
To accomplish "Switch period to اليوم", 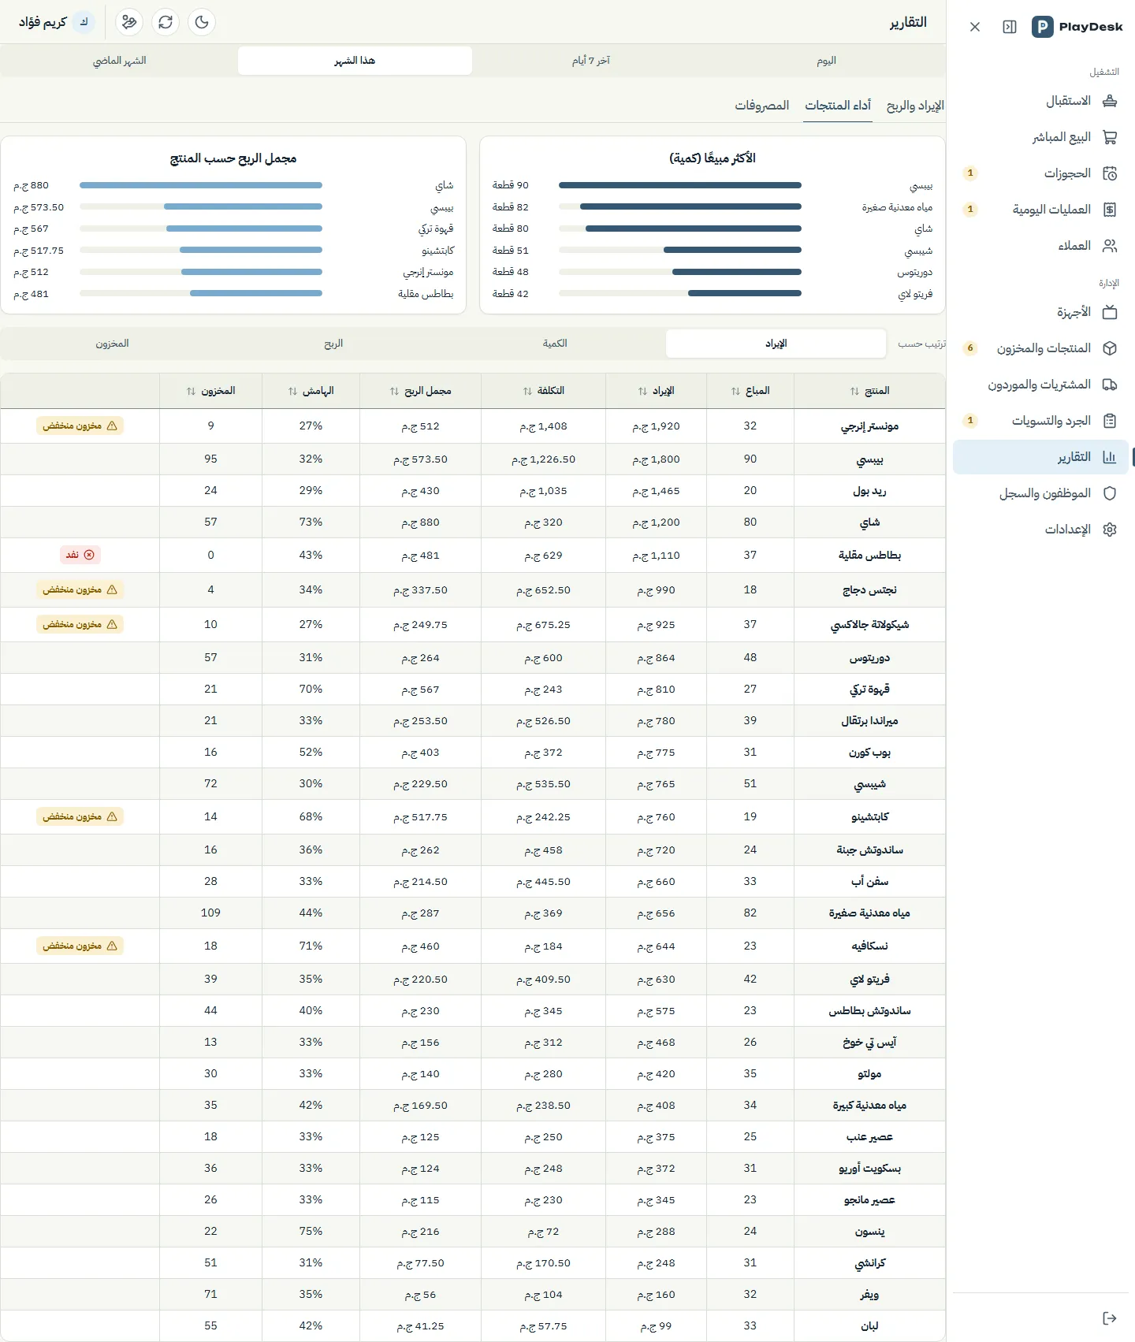I will pos(826,61).
